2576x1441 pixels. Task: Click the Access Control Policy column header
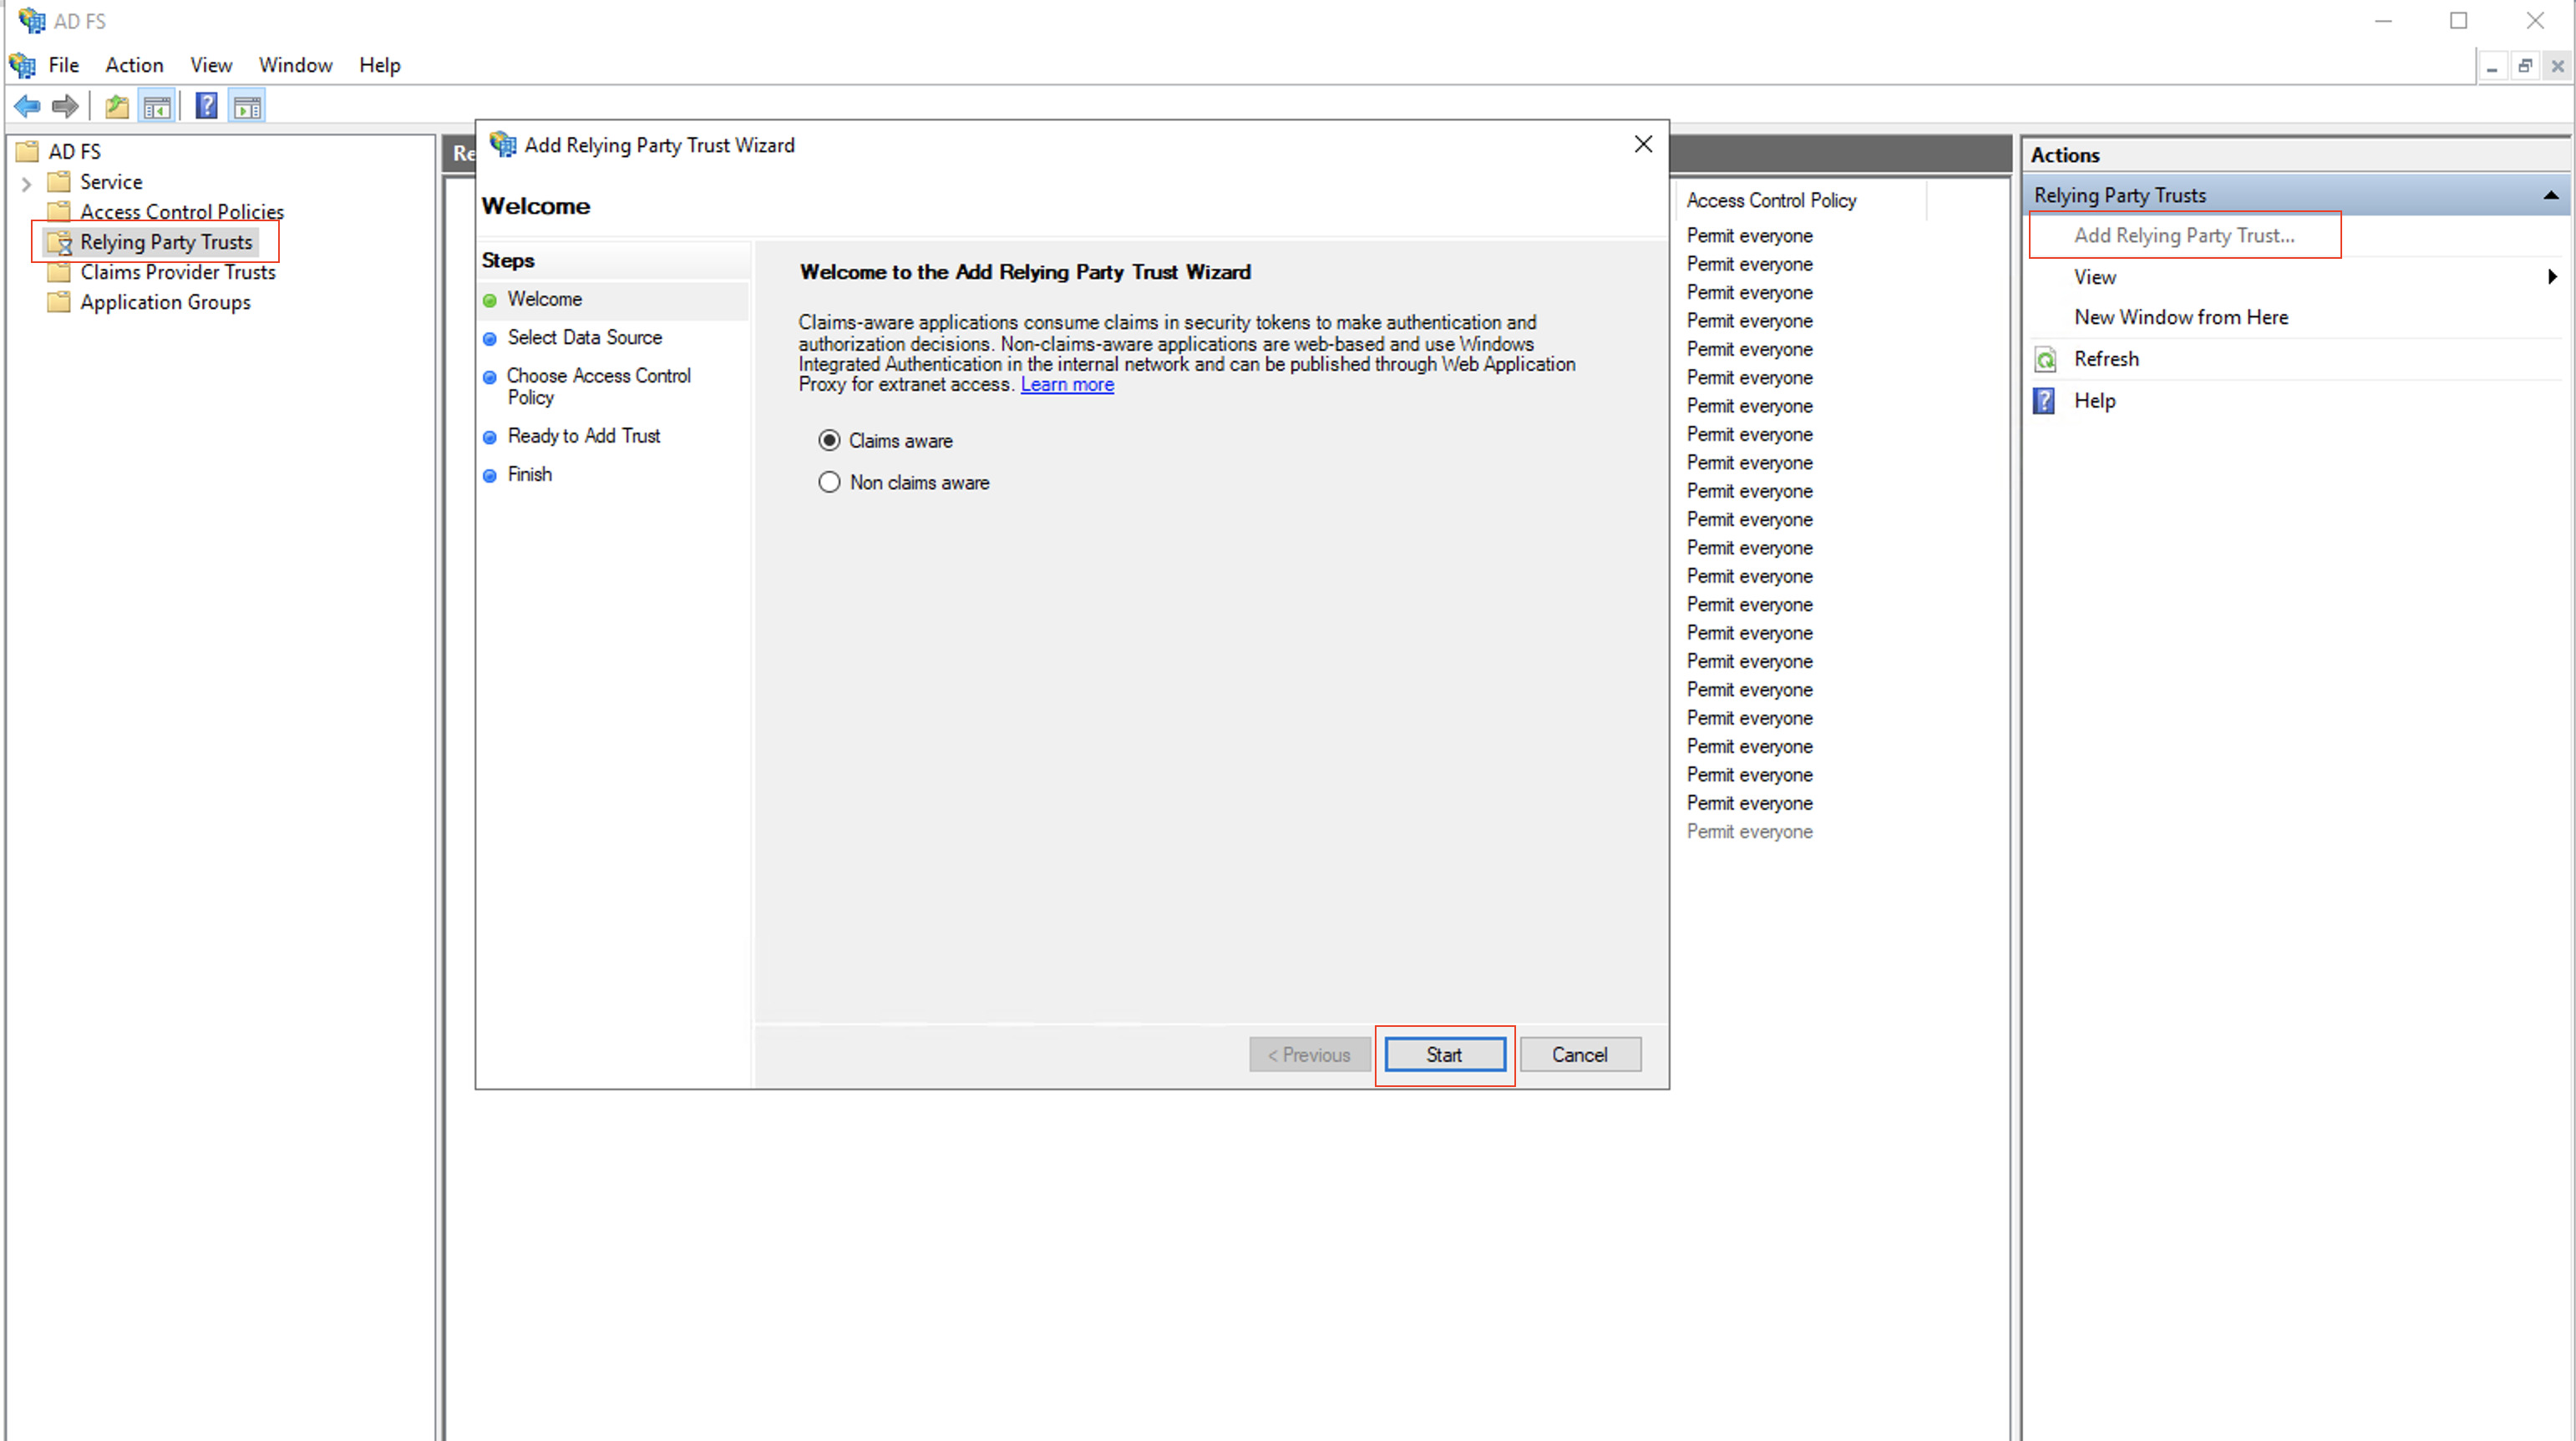click(1771, 200)
